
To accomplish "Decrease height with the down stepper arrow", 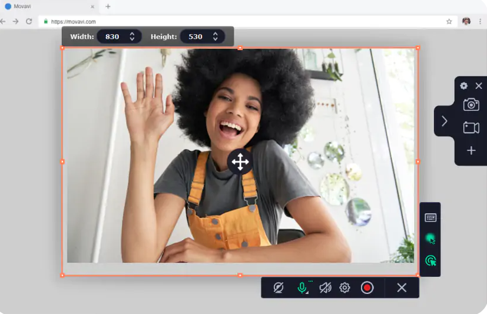I will (216, 39).
